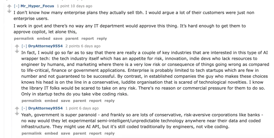
Task: Go to parent of the last comment
Action: tap(80, 133)
